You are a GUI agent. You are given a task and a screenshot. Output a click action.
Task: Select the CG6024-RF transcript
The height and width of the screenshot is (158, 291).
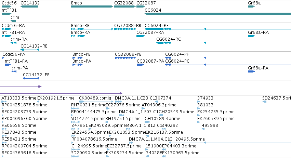pyautogui.click(x=218, y=29)
